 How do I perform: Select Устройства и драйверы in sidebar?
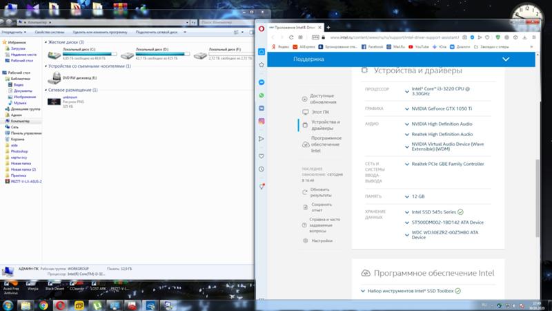pyautogui.click(x=322, y=125)
